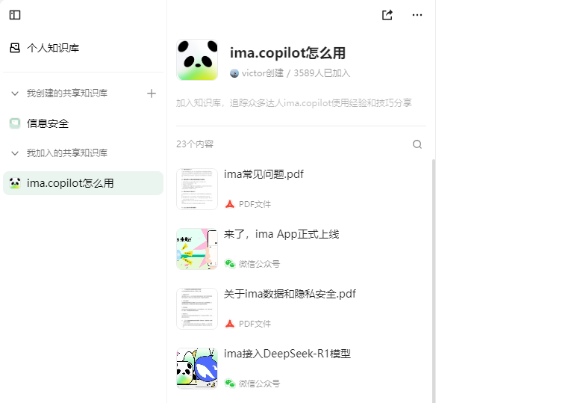Image resolution: width=583 pixels, height=403 pixels.
Task: Click the share icon at top
Action: [387, 15]
